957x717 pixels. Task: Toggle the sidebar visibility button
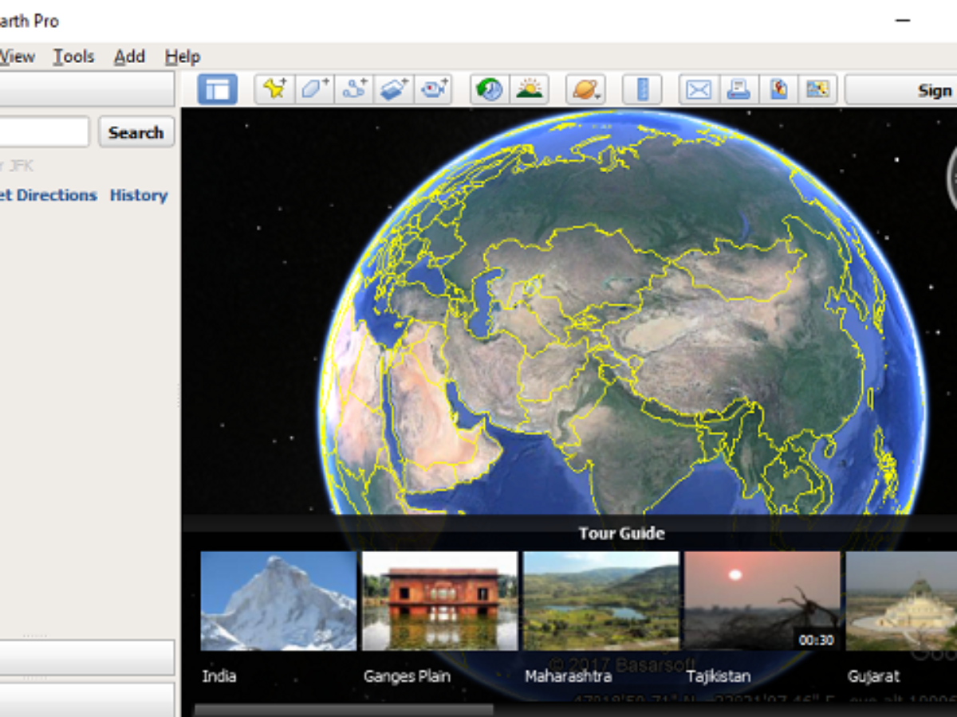tap(217, 89)
